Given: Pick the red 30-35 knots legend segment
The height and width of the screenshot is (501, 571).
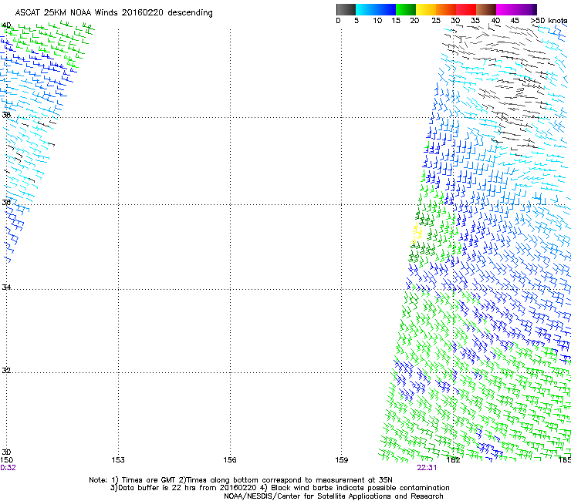Looking at the screenshot, I should point(466,9).
